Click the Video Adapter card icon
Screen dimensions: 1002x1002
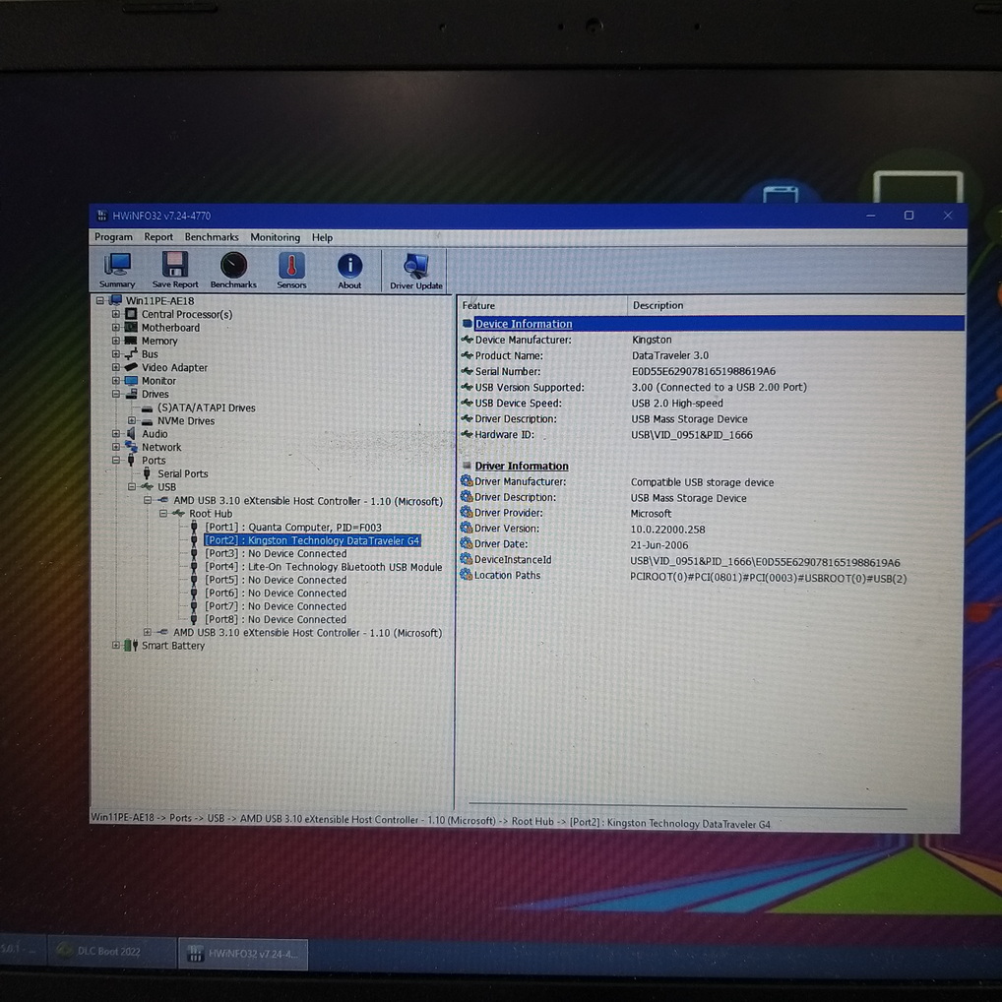(x=131, y=367)
